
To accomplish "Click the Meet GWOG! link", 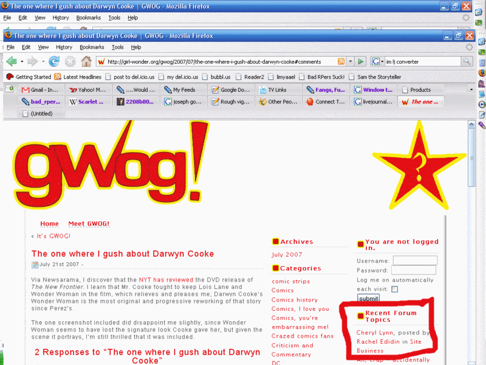I will coord(89,224).
